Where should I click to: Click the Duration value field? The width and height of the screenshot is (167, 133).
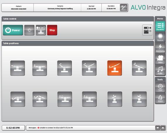click(x=111, y=8)
